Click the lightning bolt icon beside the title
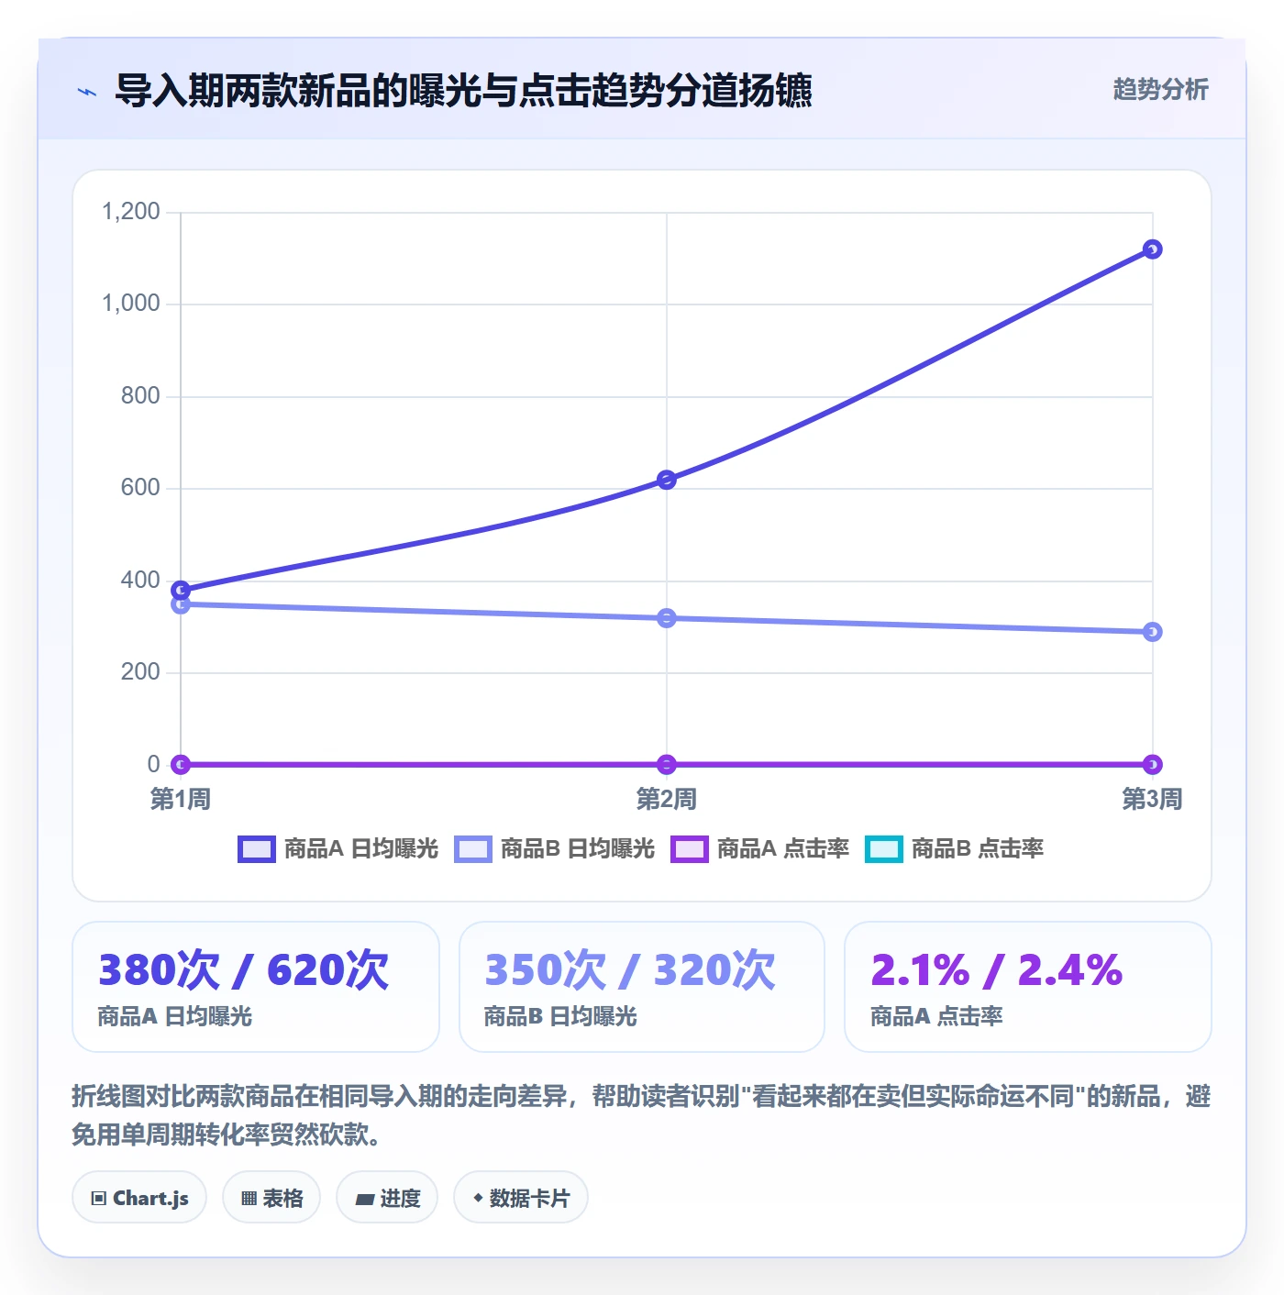Screen dimensions: 1284x1295 point(87,92)
